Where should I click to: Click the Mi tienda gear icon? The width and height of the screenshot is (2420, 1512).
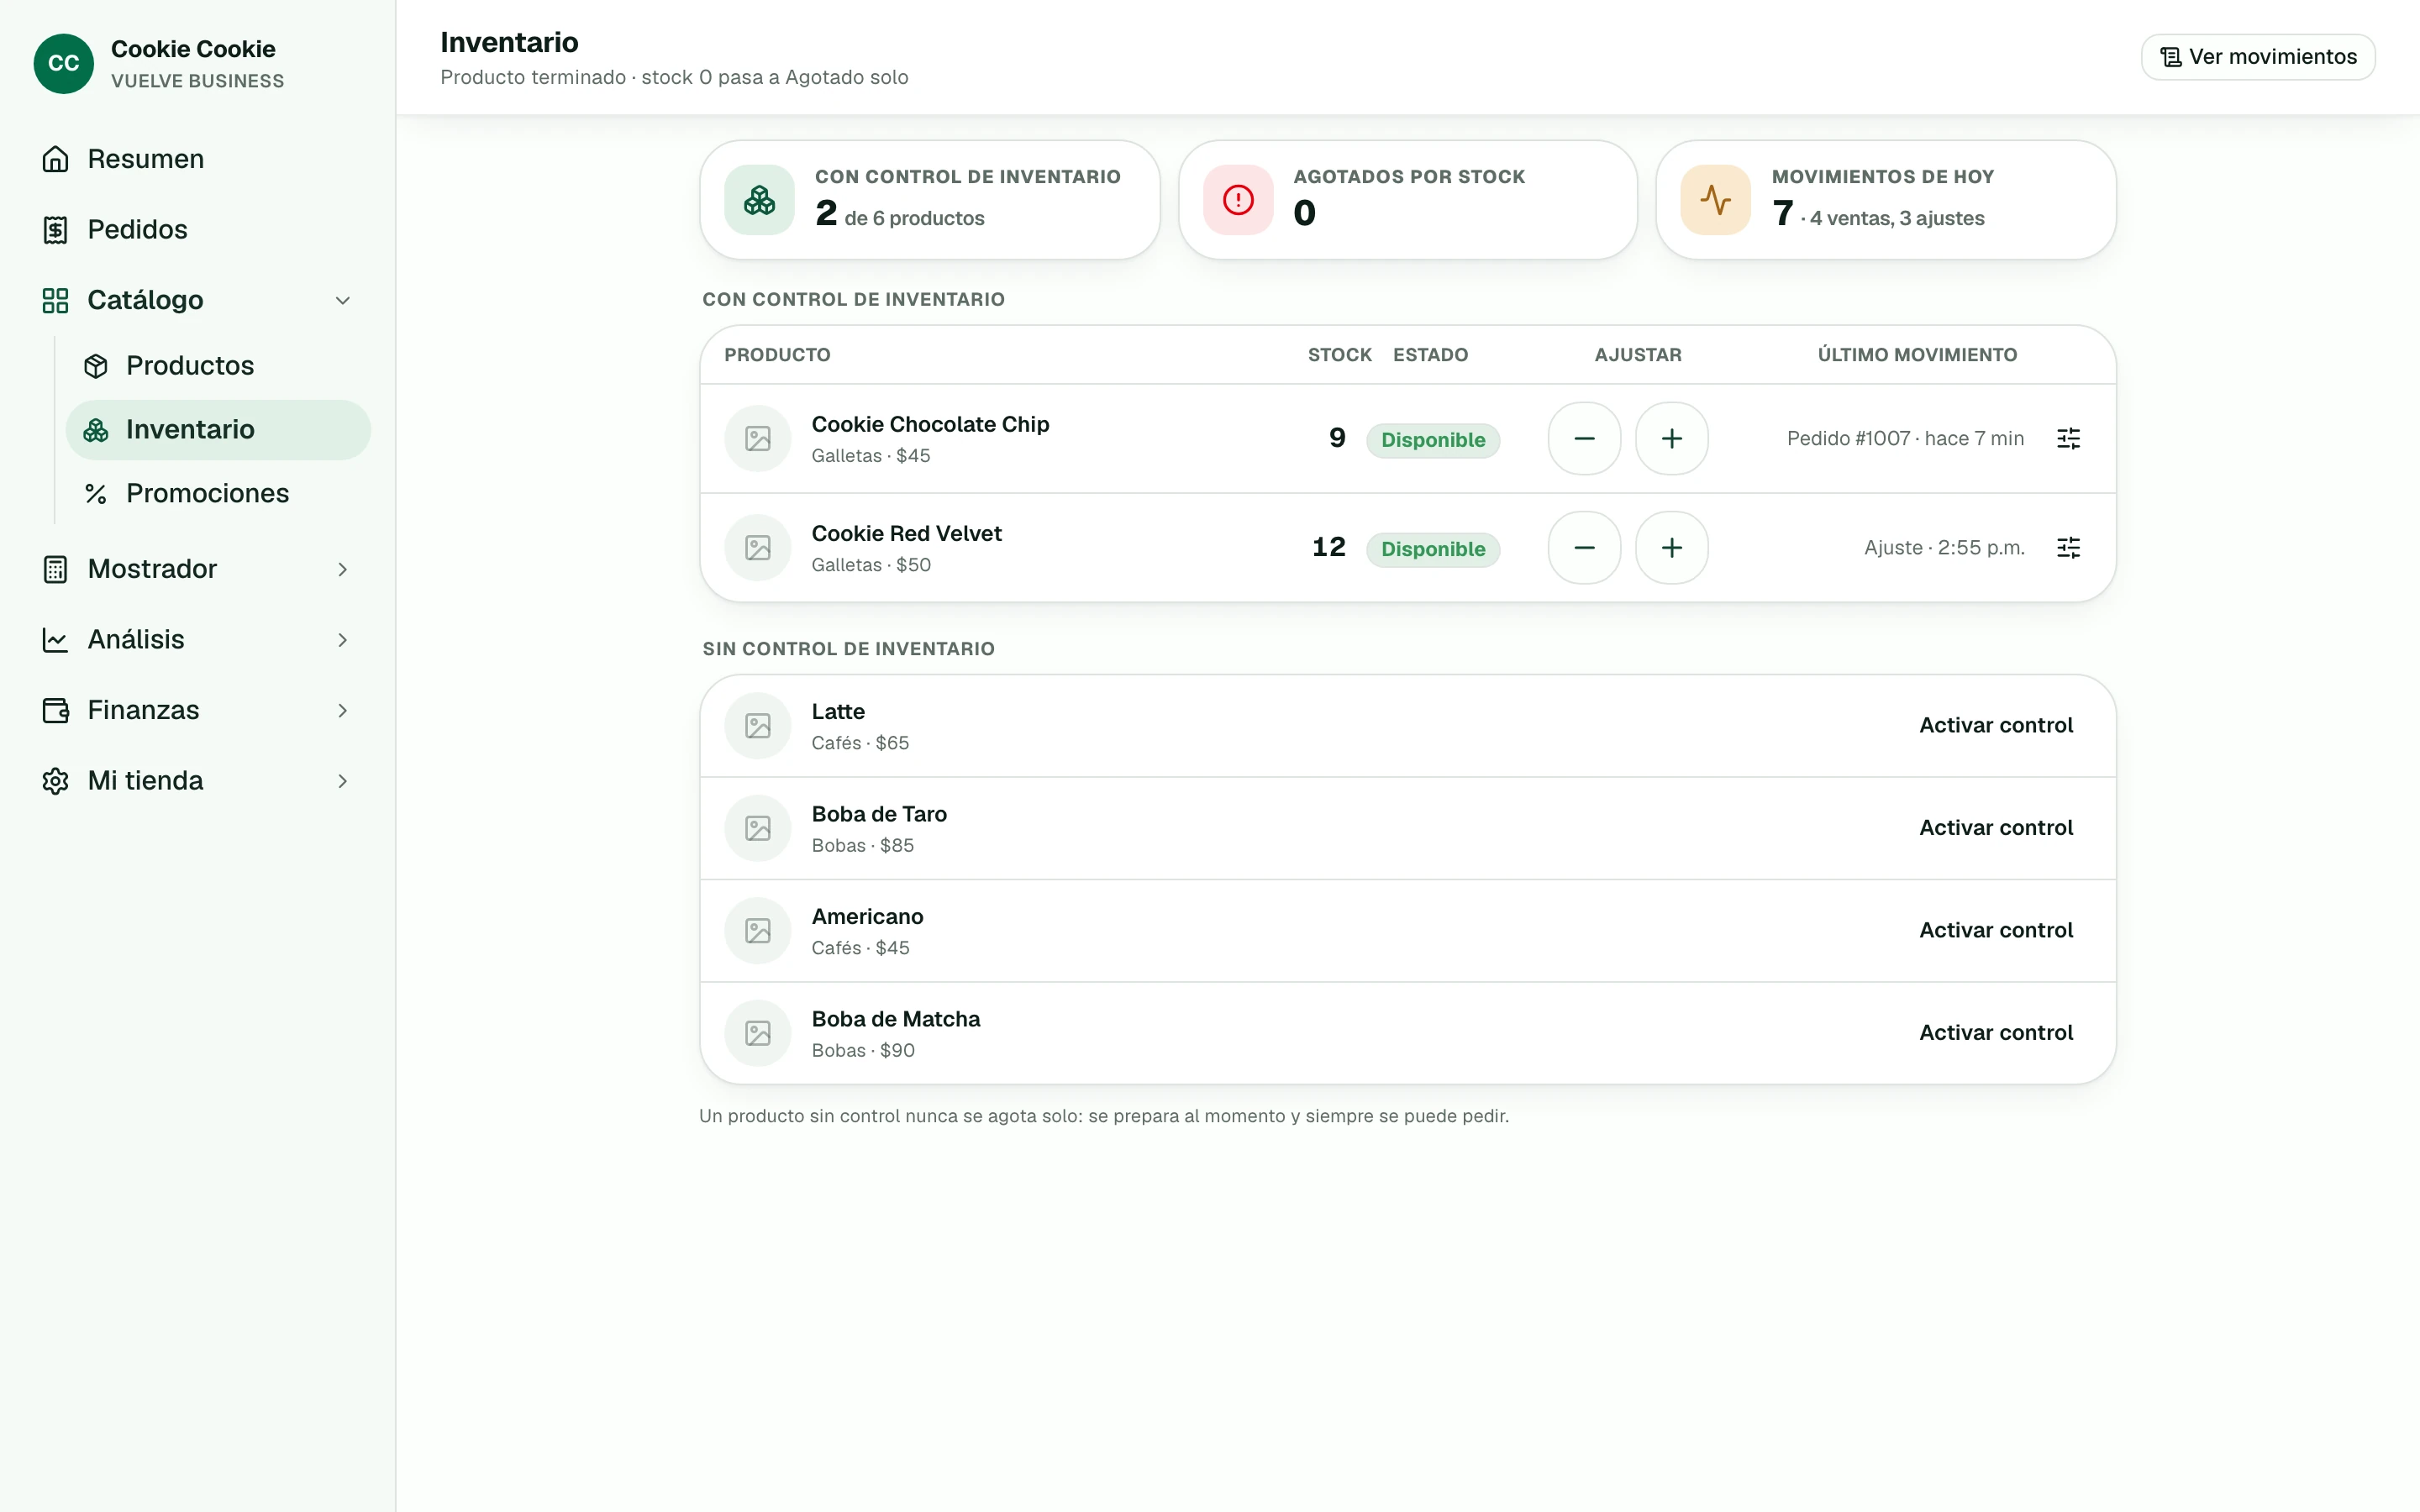[x=55, y=781]
